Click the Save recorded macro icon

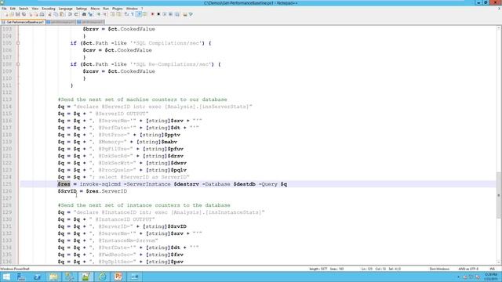tap(177, 14)
